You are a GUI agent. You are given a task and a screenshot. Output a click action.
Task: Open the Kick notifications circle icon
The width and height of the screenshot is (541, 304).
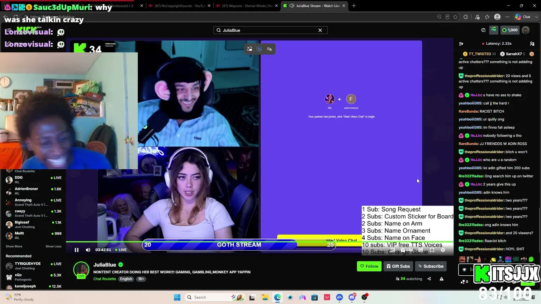[484, 30]
